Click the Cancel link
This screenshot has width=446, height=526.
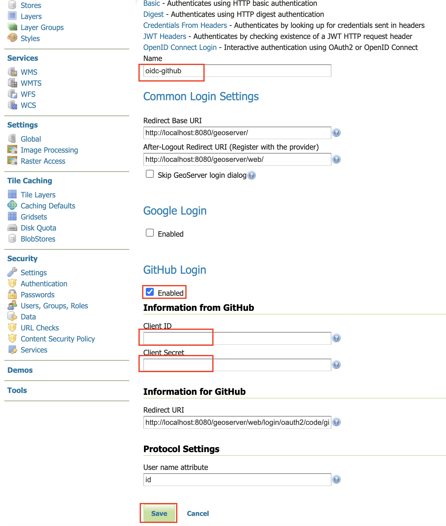pyautogui.click(x=198, y=513)
